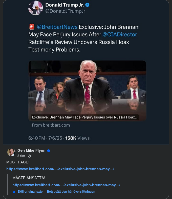Viewport: 172px width, 199px height.
Task: Open translation settings gear icon
Action: 14,192
